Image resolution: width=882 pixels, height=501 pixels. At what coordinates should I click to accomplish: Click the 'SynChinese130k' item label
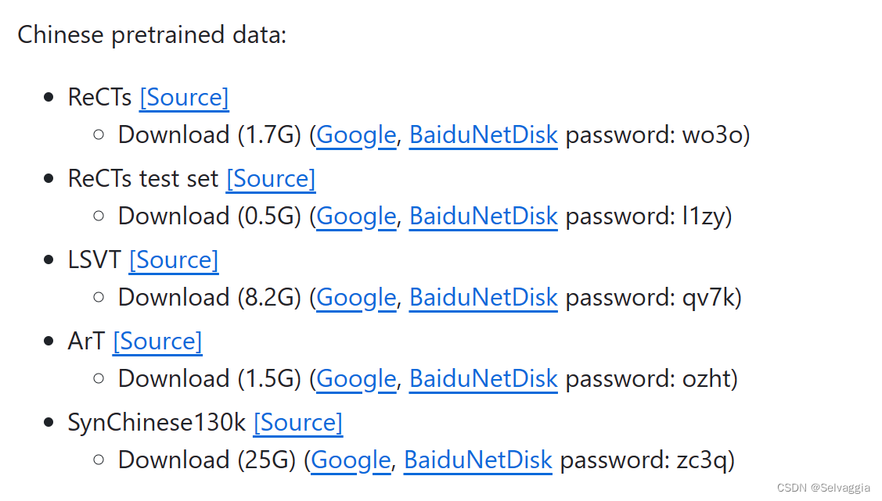[x=157, y=423]
